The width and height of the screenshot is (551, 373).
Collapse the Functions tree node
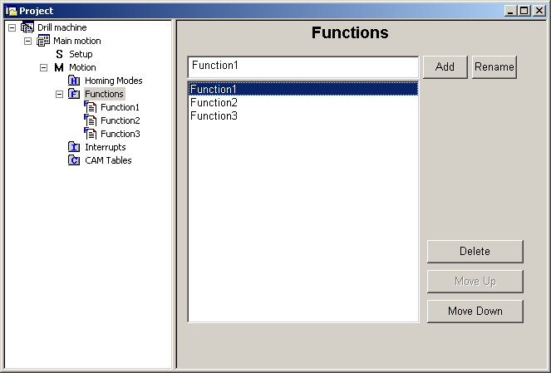(x=59, y=94)
